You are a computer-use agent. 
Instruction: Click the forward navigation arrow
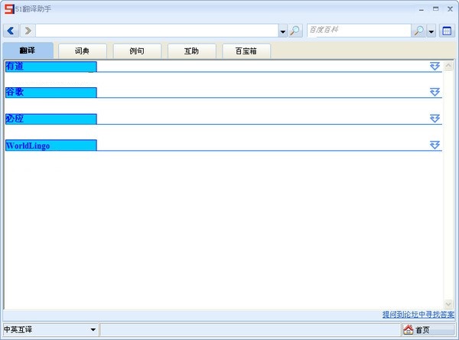pyautogui.click(x=28, y=31)
